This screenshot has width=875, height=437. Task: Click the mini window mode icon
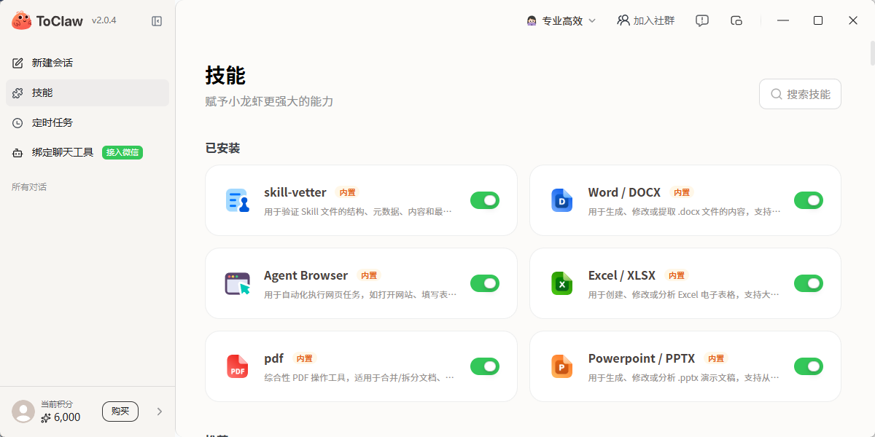(736, 20)
